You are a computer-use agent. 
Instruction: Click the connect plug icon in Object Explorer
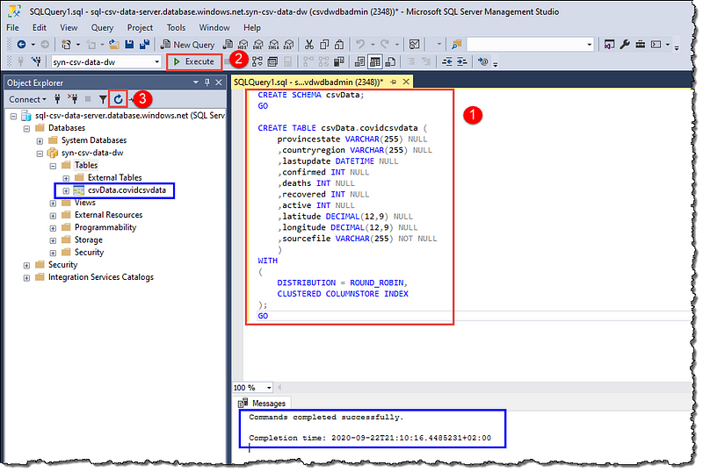click(x=59, y=99)
